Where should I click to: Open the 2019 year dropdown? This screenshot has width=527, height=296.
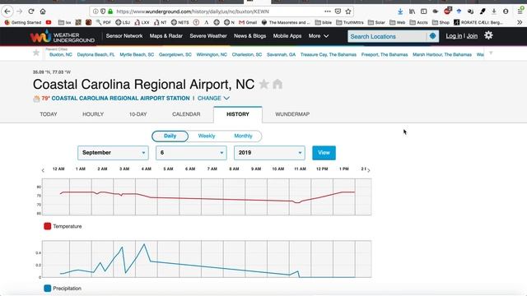tap(269, 153)
